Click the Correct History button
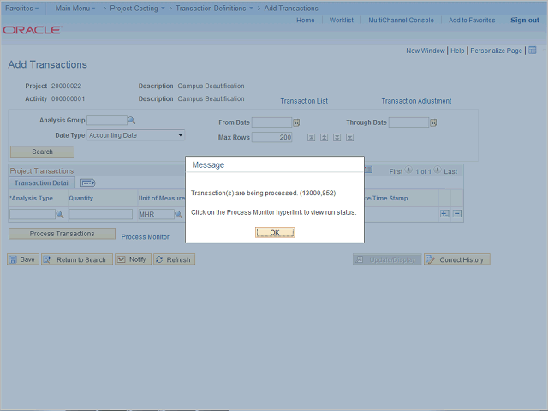Screen dimensions: 548x411 456,259
